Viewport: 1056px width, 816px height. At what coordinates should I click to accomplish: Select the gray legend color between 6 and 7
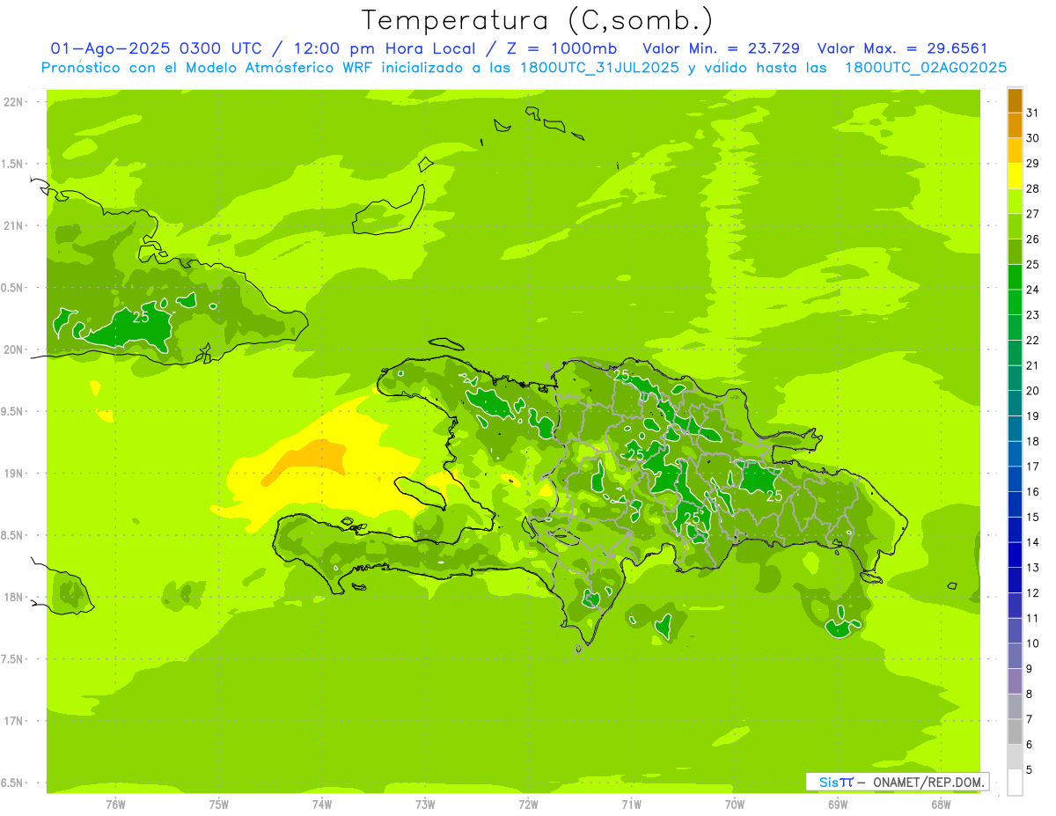pos(1015,731)
